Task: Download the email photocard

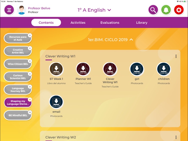Action: 56,102
